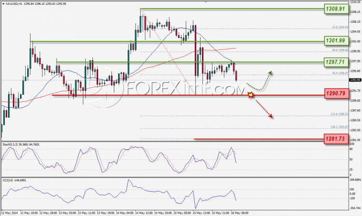This screenshot has width=362, height=216.
Task: Click the 1285.55 value on the price axis
Action: pos(355,120)
